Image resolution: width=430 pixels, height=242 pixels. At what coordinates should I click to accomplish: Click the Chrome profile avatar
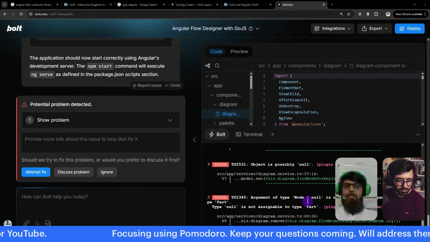[388, 14]
